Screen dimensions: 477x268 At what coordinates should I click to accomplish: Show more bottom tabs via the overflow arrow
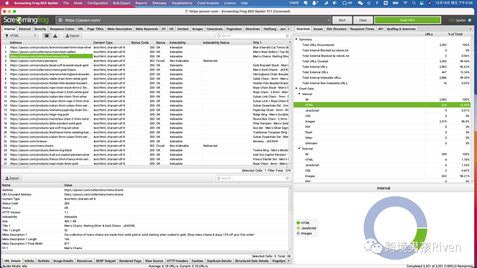click(x=289, y=261)
